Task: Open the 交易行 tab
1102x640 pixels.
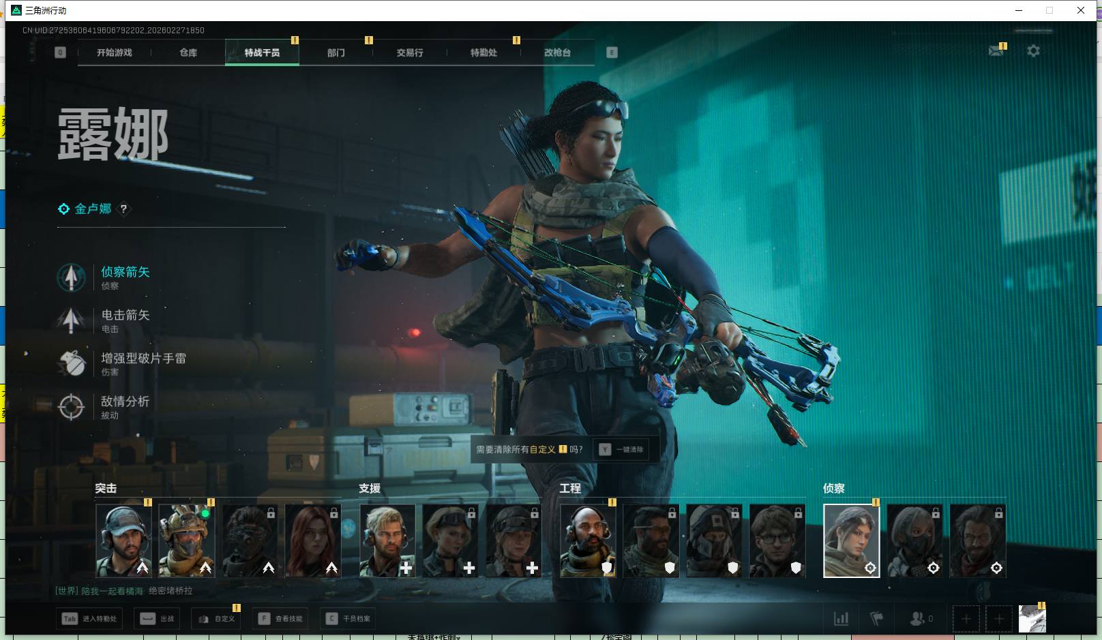Action: (410, 52)
